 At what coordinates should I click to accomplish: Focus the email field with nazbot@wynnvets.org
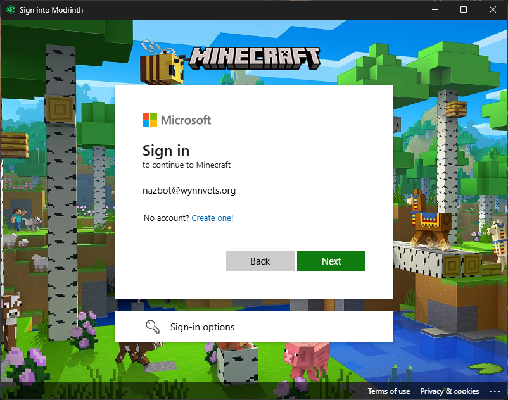(x=253, y=191)
